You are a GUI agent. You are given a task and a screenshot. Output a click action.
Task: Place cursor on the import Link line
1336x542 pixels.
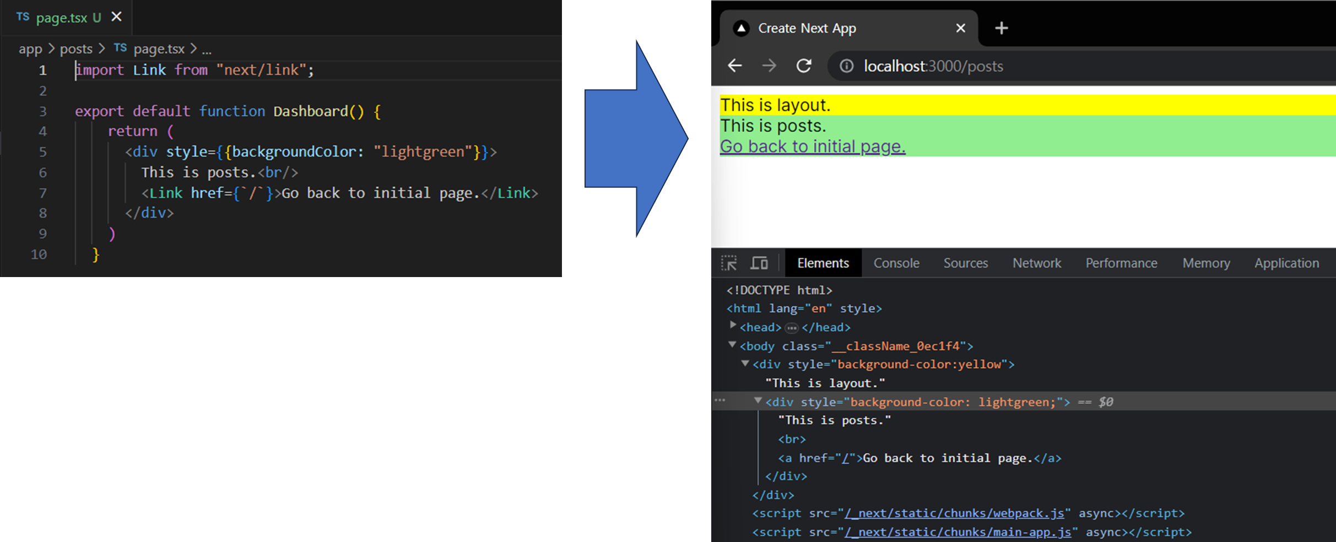click(194, 70)
